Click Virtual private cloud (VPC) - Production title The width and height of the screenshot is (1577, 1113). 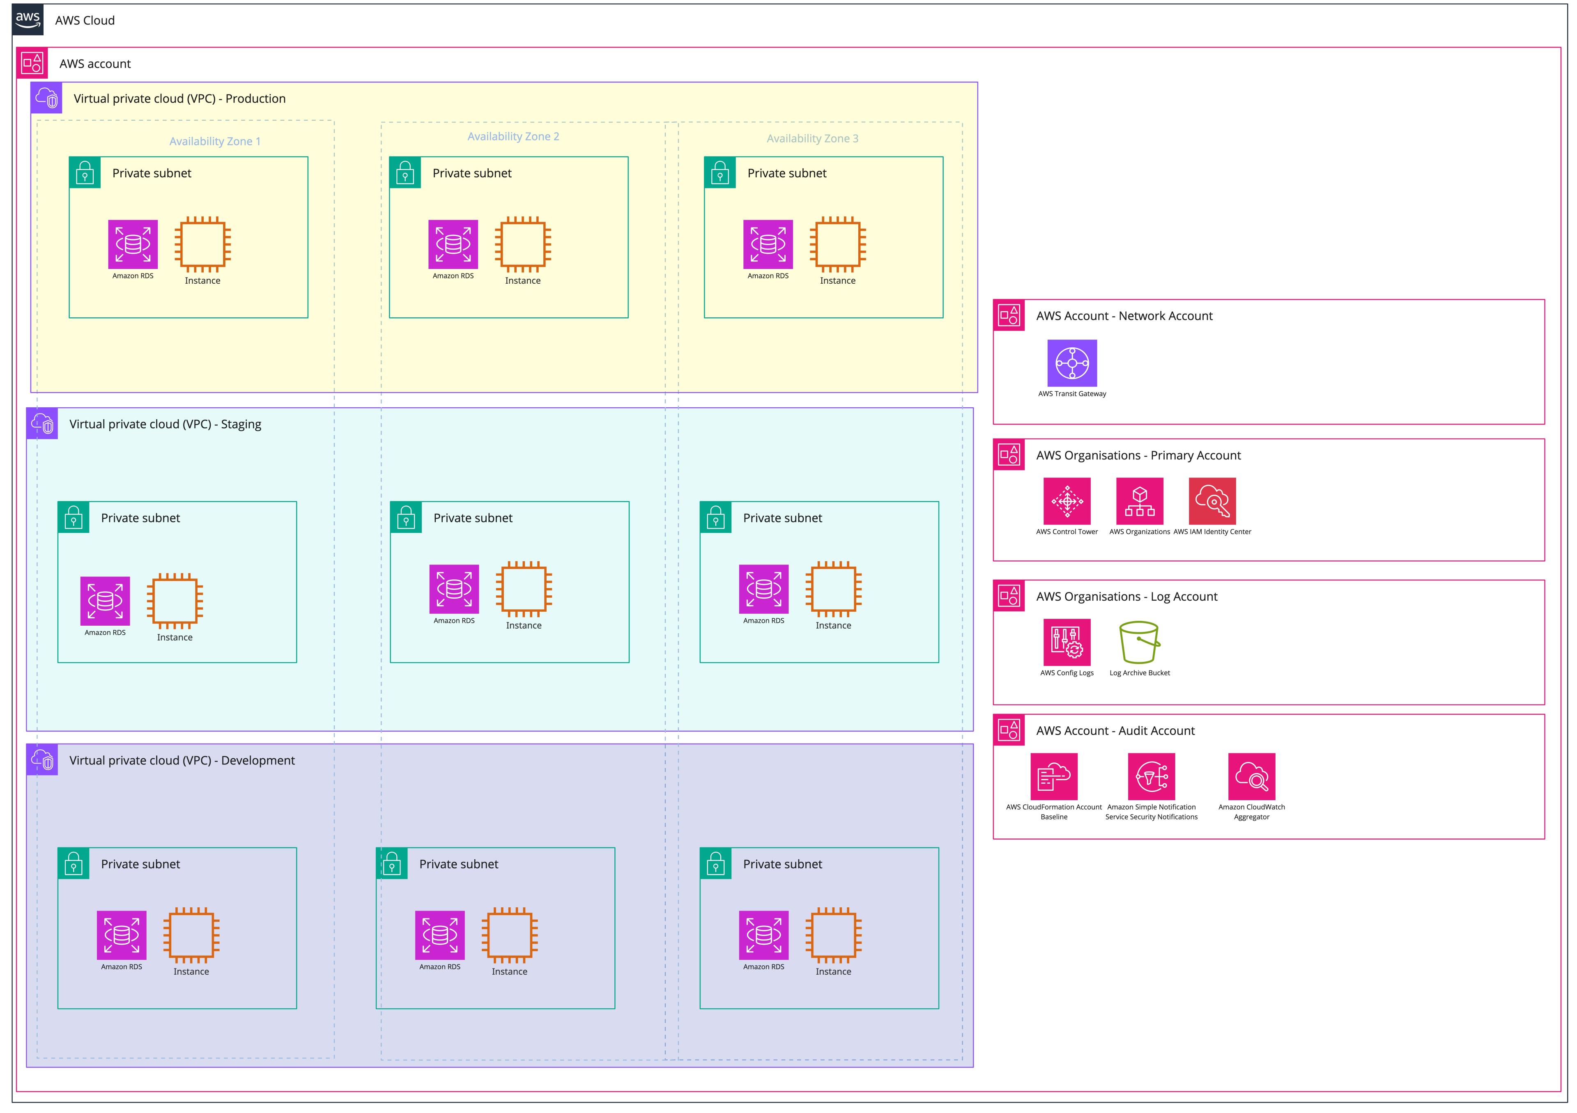(180, 98)
